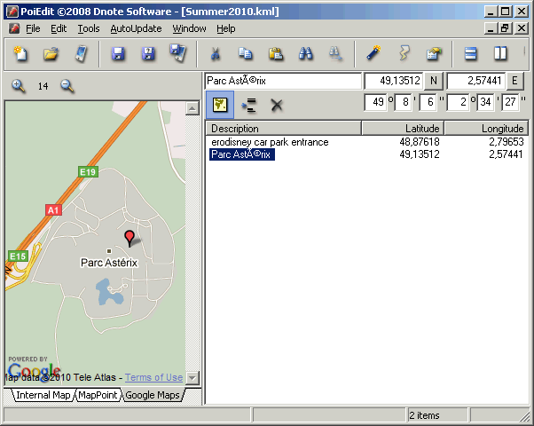The width and height of the screenshot is (534, 426).
Task: Click the latitude minutes field 8
Action: point(403,102)
